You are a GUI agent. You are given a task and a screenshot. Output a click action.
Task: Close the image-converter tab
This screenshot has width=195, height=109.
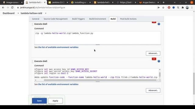22,2
